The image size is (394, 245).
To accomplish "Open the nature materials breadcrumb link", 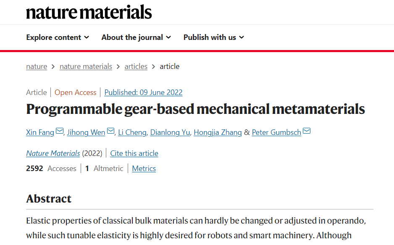I will 86,66.
